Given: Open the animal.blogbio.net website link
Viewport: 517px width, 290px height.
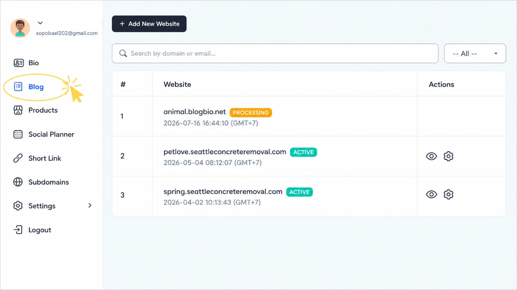Looking at the screenshot, I should pyautogui.click(x=195, y=112).
